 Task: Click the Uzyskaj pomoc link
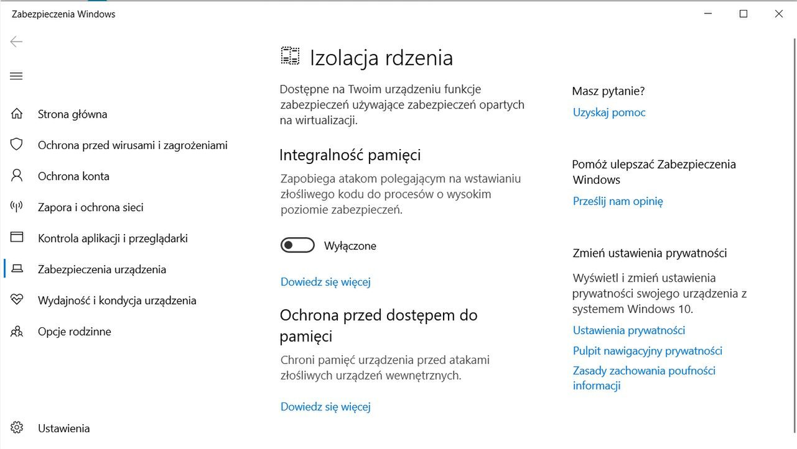coord(609,112)
